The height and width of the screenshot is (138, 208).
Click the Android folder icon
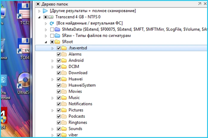pos(64,60)
